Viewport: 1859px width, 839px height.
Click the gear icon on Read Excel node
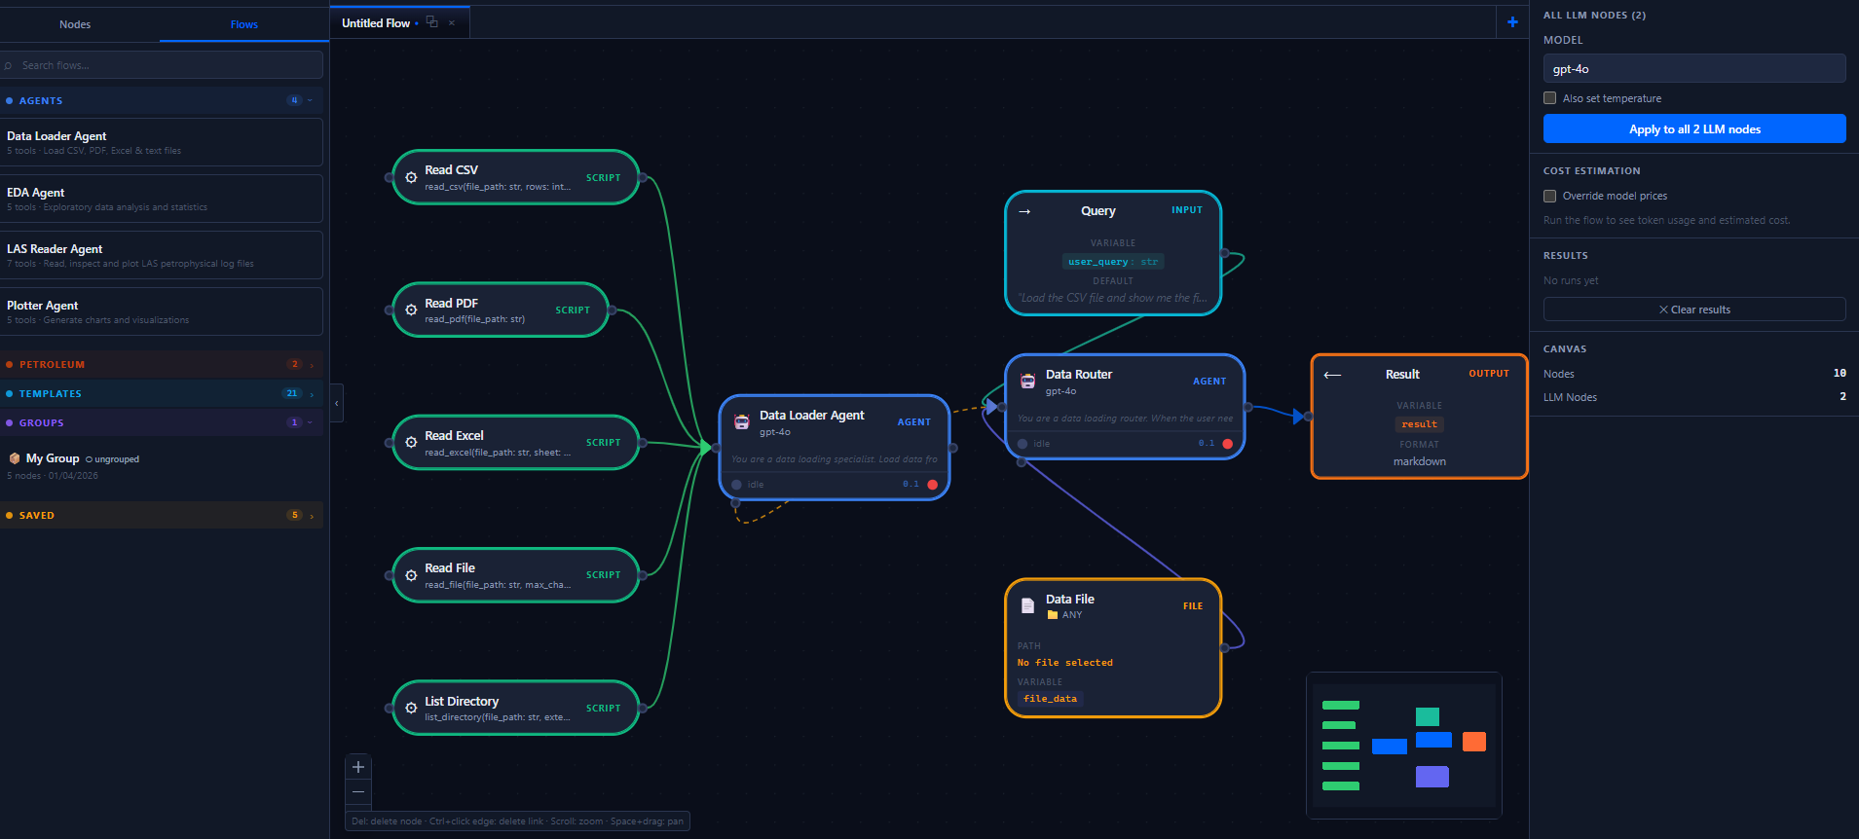click(x=411, y=443)
